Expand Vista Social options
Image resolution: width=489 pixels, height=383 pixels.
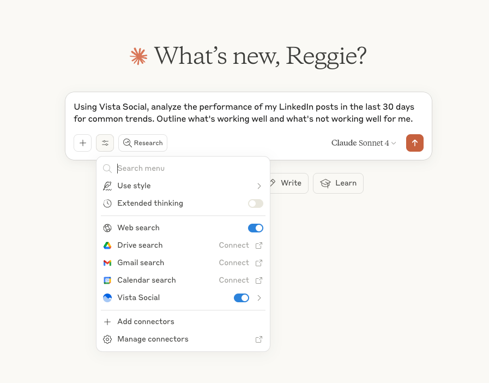259,297
